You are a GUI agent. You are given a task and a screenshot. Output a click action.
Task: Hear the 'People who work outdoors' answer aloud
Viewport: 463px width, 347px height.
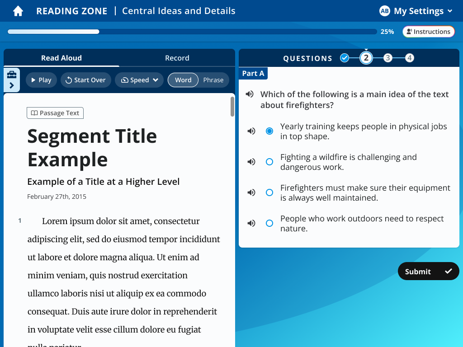[x=251, y=223]
